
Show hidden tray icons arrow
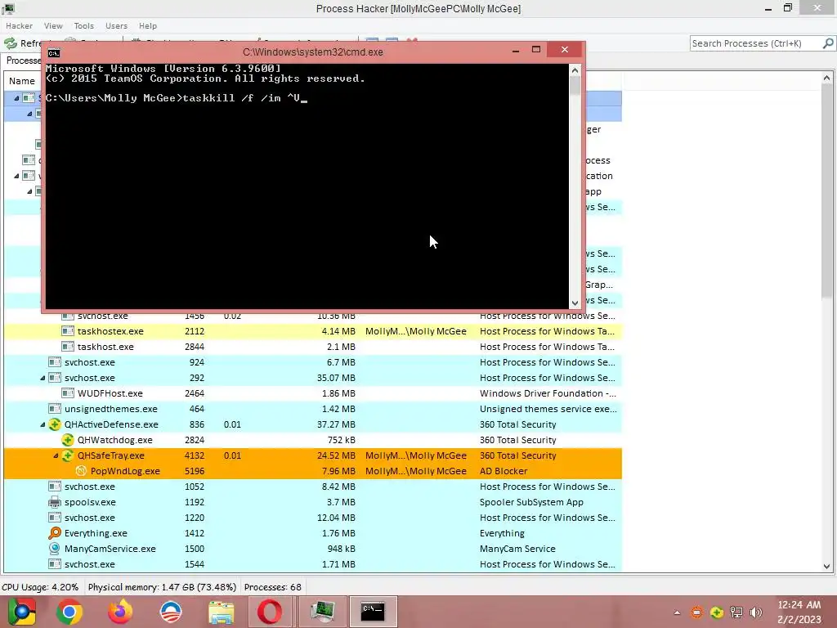tap(677, 613)
